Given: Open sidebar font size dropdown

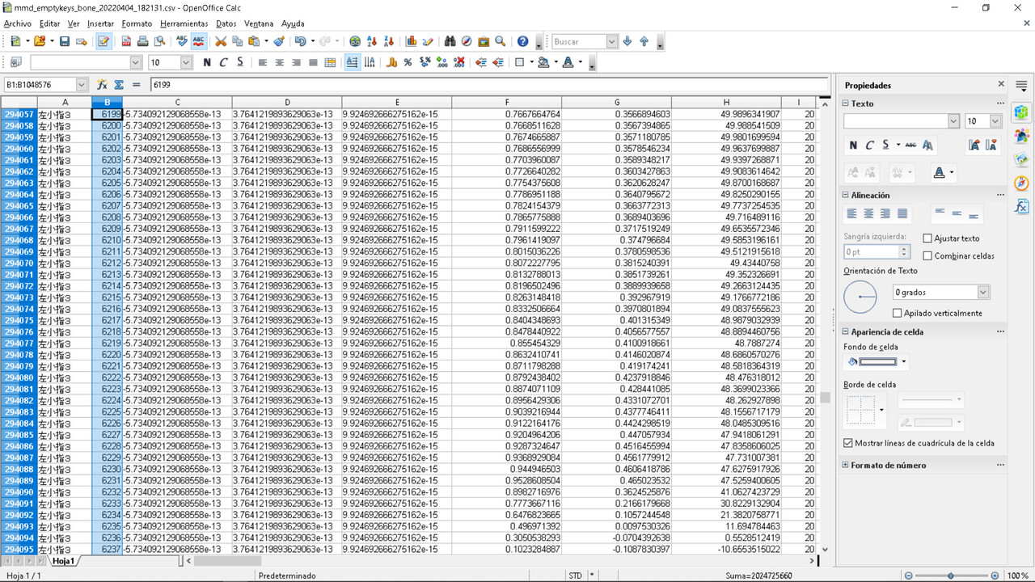Looking at the screenshot, I should click(995, 120).
